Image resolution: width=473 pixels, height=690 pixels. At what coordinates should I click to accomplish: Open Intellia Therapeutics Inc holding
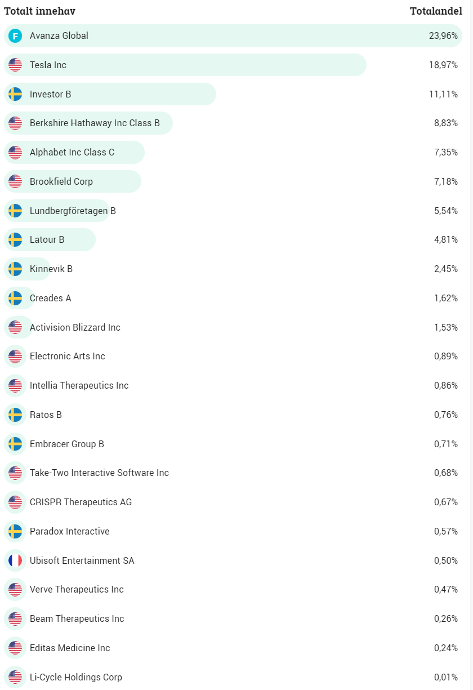(79, 386)
